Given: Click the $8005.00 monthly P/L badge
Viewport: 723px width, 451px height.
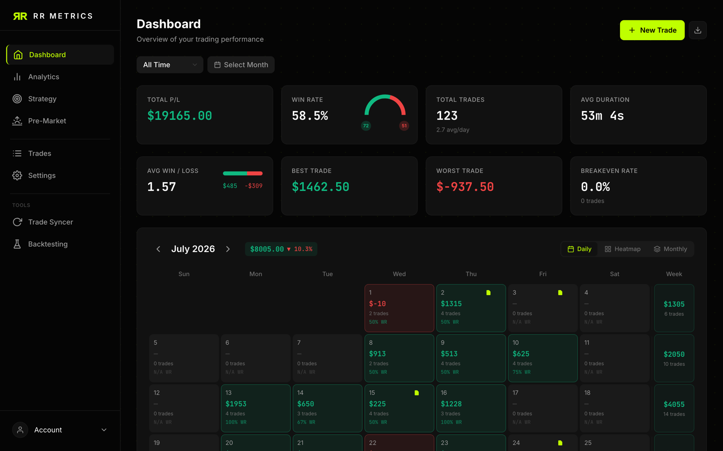Looking at the screenshot, I should click(x=281, y=249).
